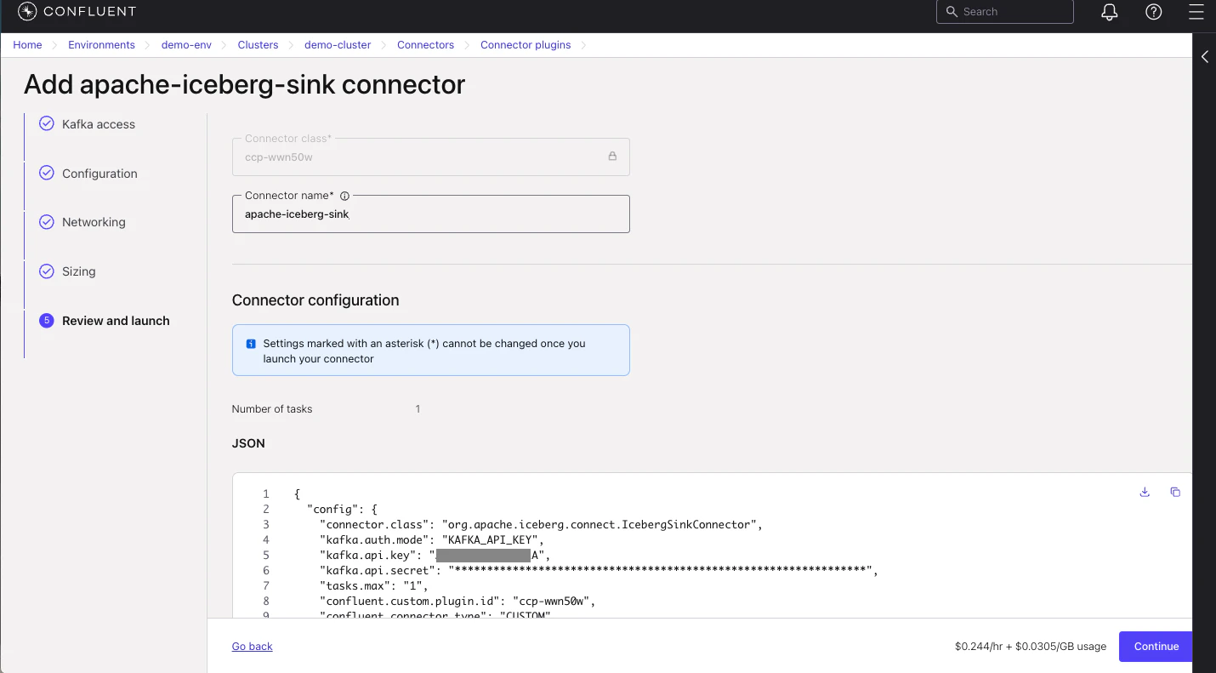Select the Review and launch step
The width and height of the screenshot is (1216, 673).
(x=116, y=321)
